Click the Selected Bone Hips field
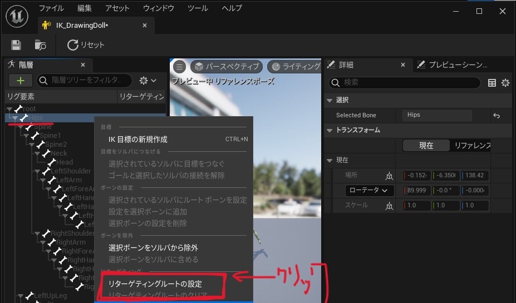Viewport: 516px width, 303px height. pyautogui.click(x=437, y=115)
